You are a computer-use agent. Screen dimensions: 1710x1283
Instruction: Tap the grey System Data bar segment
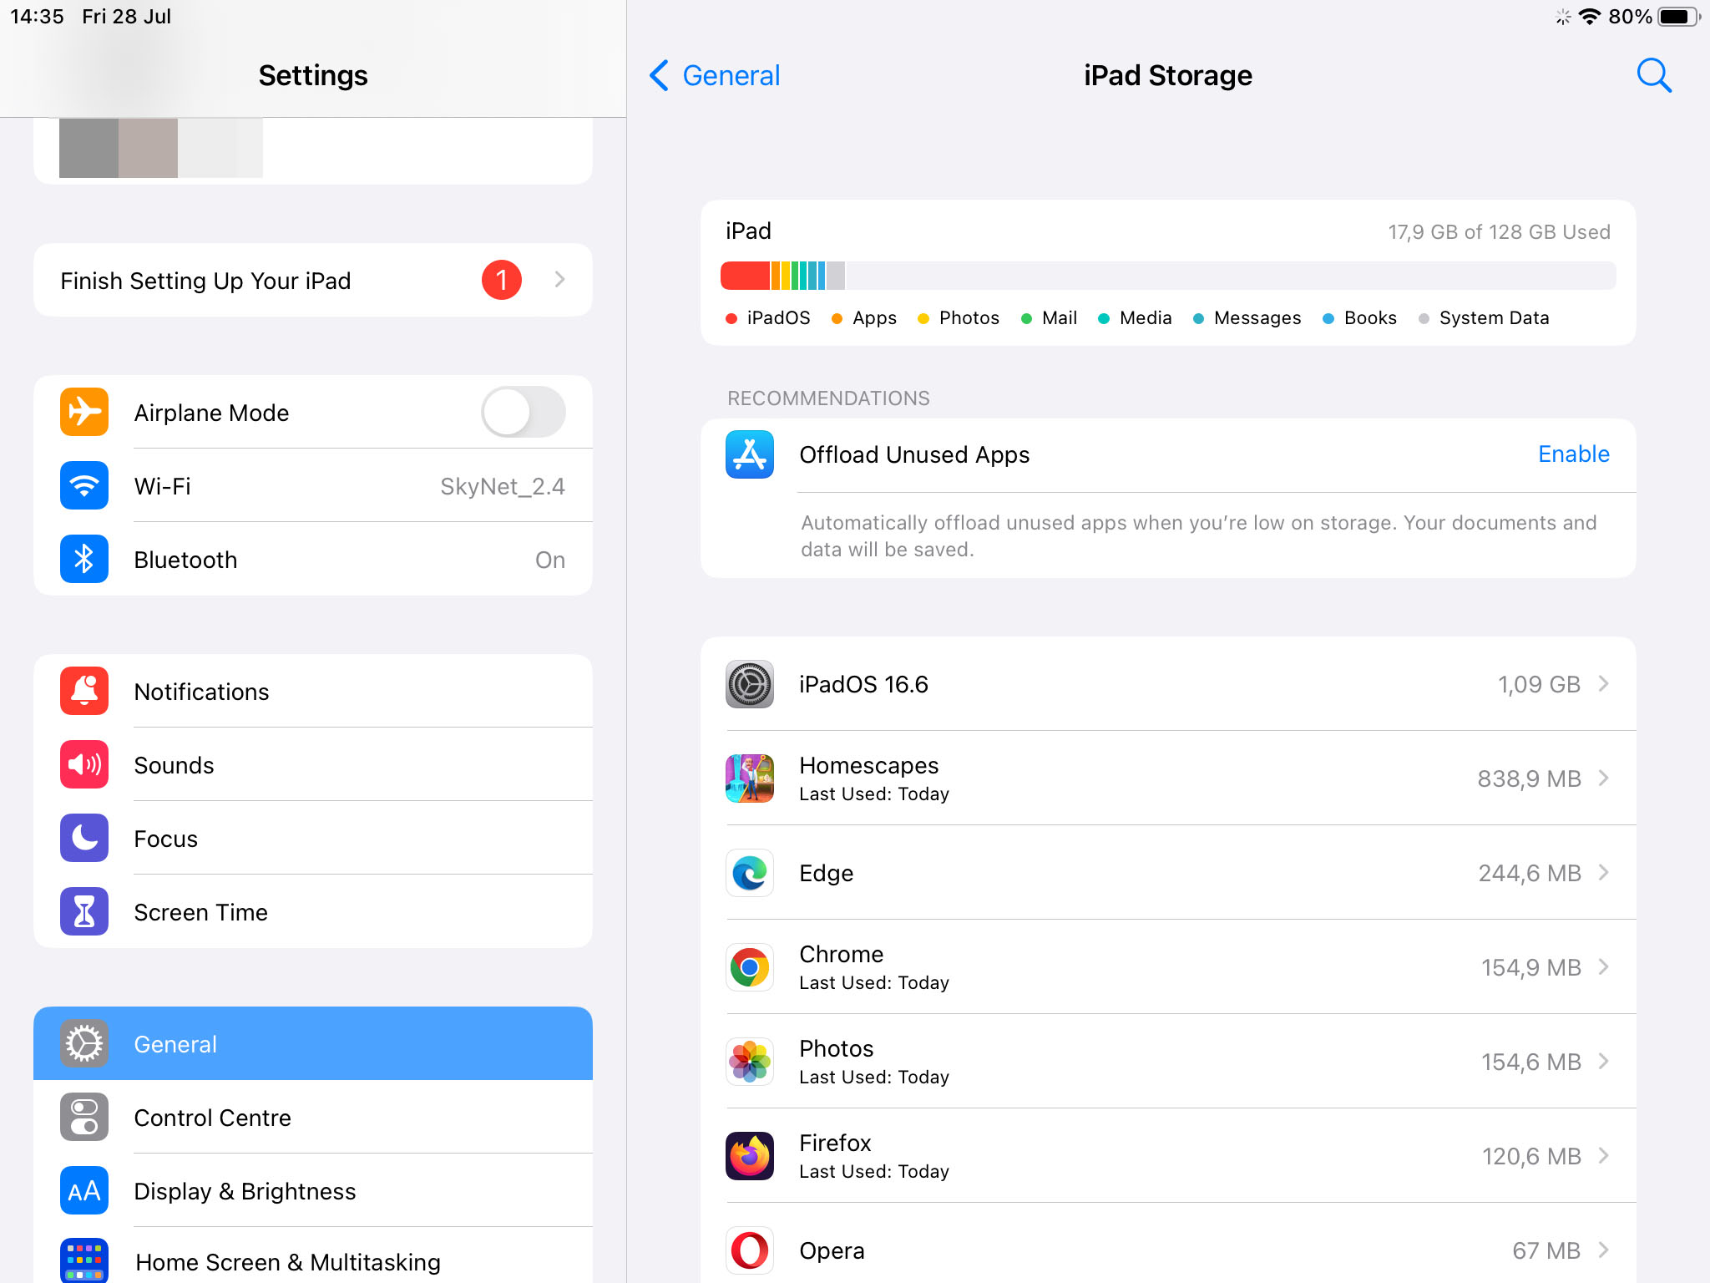[x=835, y=276]
